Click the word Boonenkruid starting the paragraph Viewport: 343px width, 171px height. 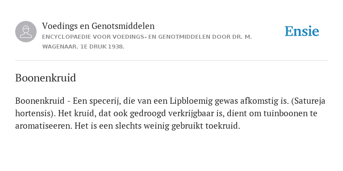tap(40, 101)
